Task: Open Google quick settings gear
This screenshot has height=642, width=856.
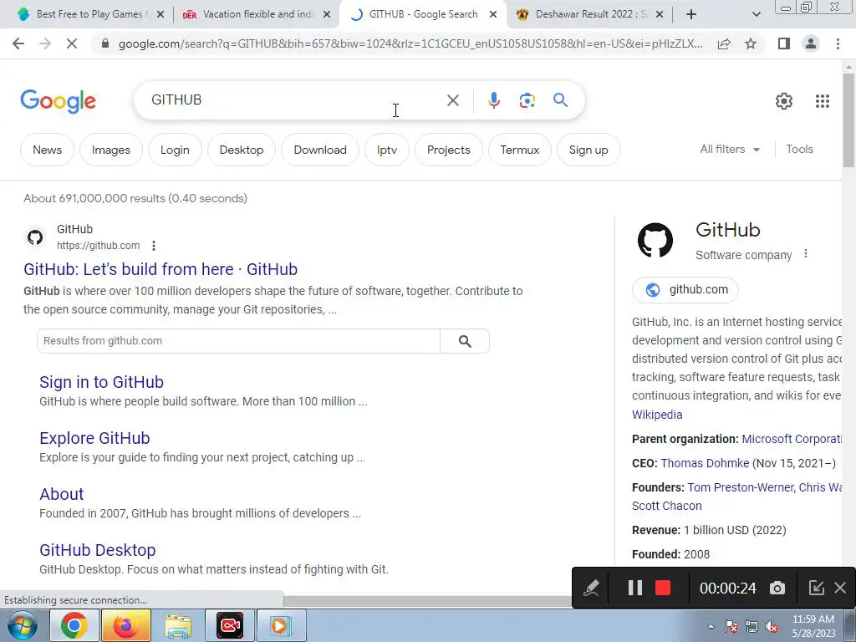Action: pyautogui.click(x=784, y=101)
